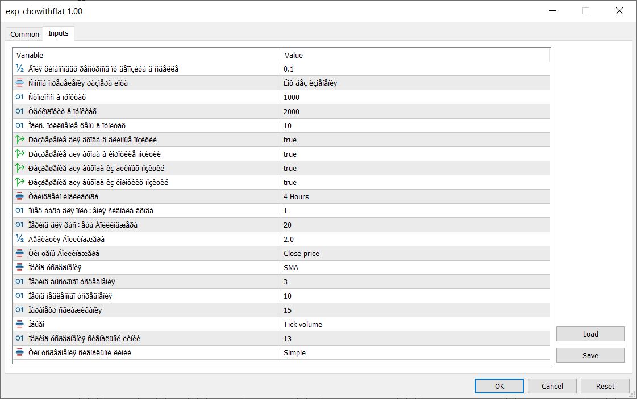Click the Load button
637x399 pixels.
(x=590, y=334)
